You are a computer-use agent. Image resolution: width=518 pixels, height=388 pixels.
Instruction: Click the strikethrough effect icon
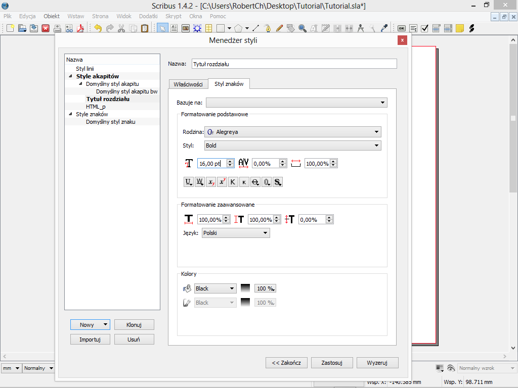tap(255, 182)
